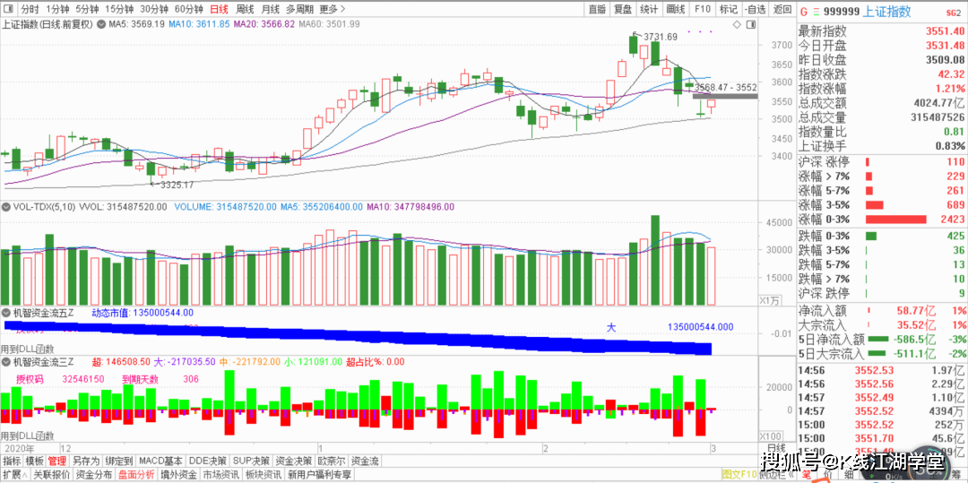
Task: Open the F10 company info
Action: pyautogui.click(x=703, y=9)
